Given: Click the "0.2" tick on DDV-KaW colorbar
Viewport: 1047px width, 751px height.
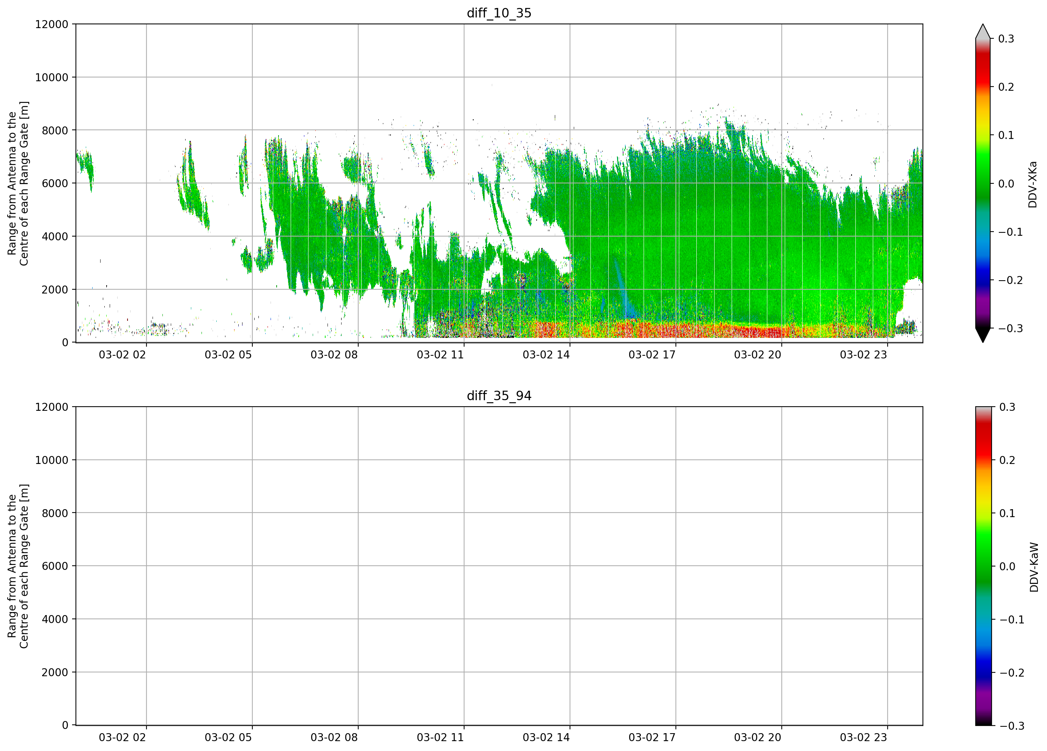Looking at the screenshot, I should (1007, 460).
